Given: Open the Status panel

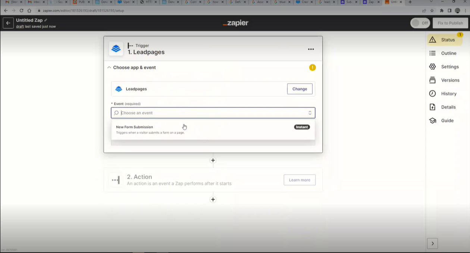Looking at the screenshot, I should click(445, 40).
